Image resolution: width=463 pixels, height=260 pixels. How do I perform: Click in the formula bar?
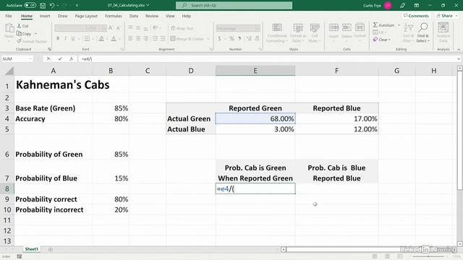coord(267,59)
